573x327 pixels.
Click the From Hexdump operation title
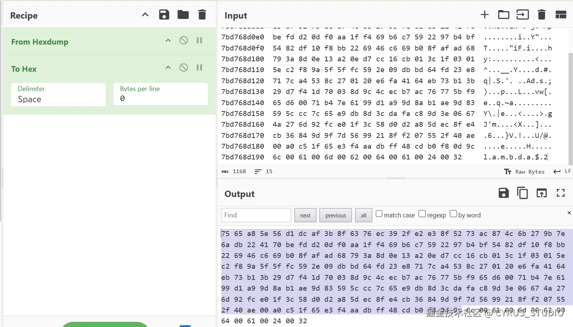click(x=40, y=42)
